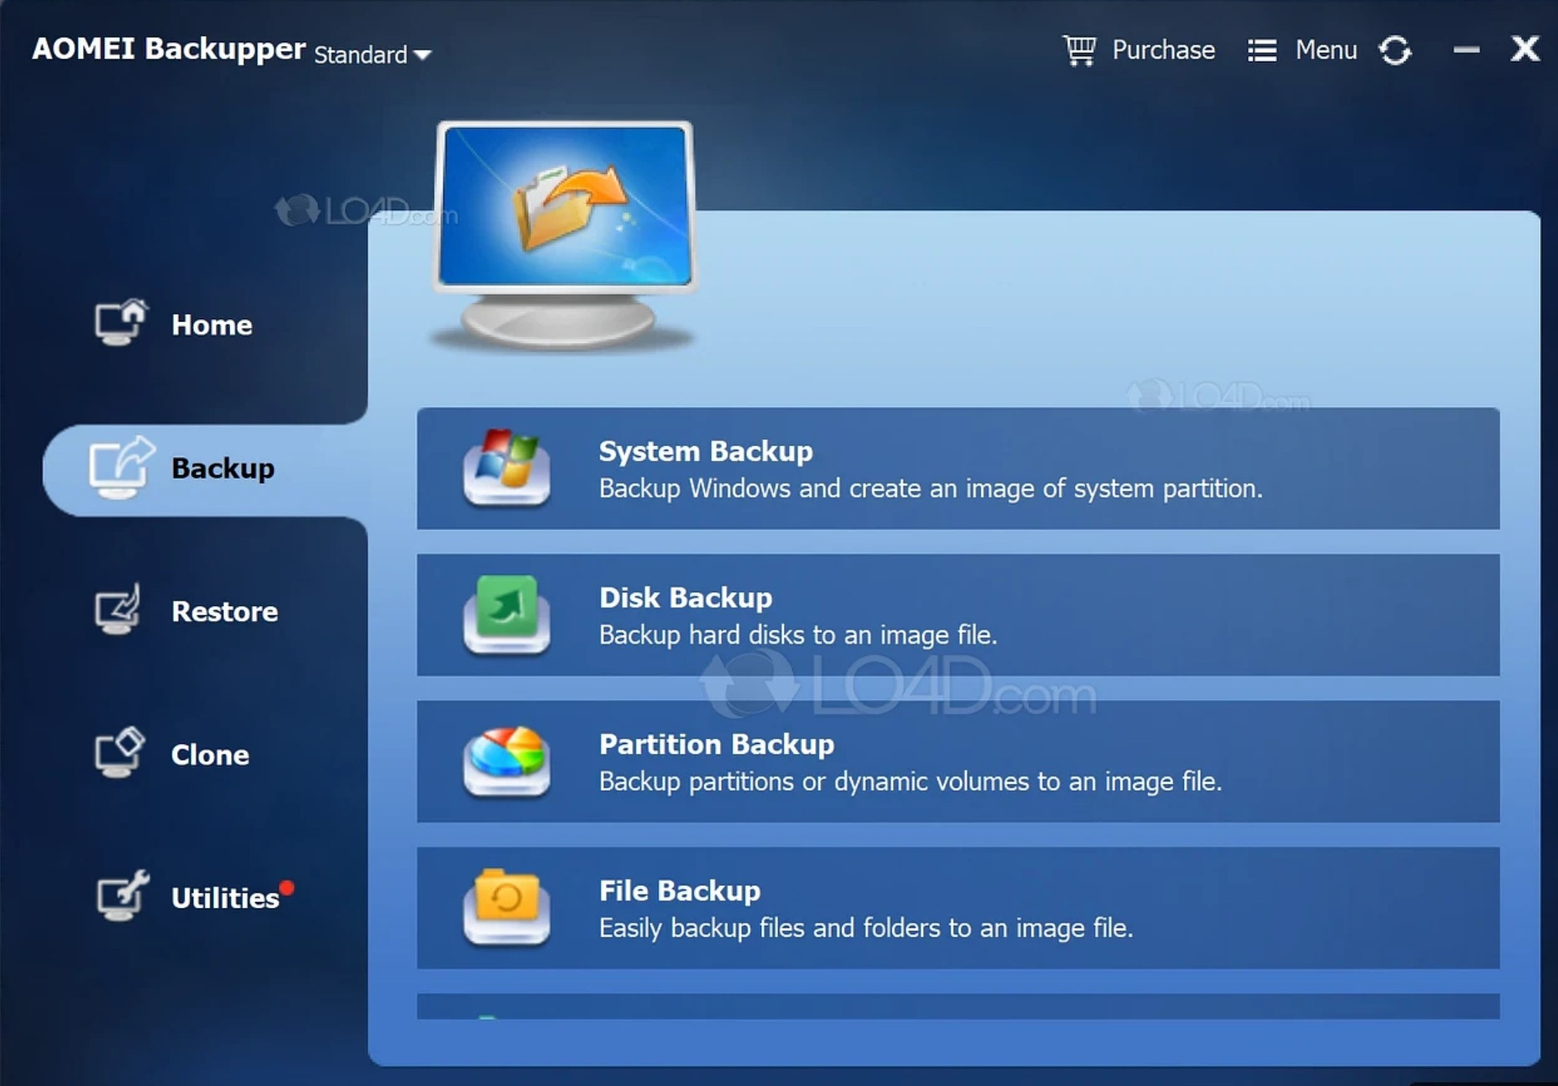This screenshot has width=1558, height=1086.
Task: Minimize the AOMEI Backupper window
Action: 1466,50
